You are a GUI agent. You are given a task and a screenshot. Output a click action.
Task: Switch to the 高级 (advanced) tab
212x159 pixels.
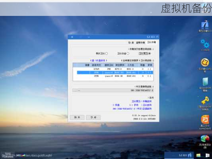click(131, 43)
